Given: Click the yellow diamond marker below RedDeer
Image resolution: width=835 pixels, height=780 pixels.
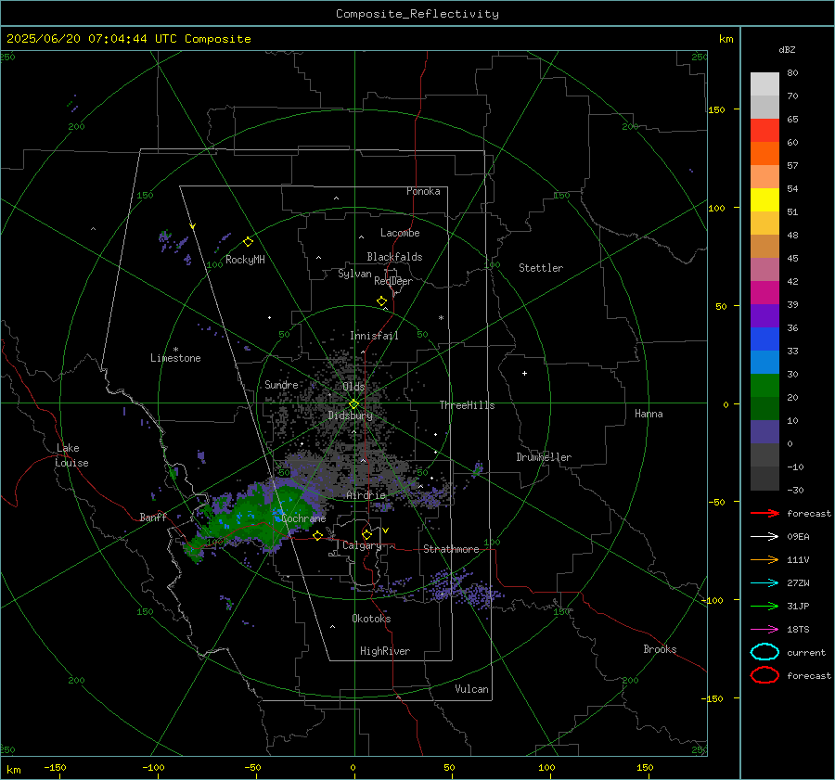Looking at the screenshot, I should [381, 301].
